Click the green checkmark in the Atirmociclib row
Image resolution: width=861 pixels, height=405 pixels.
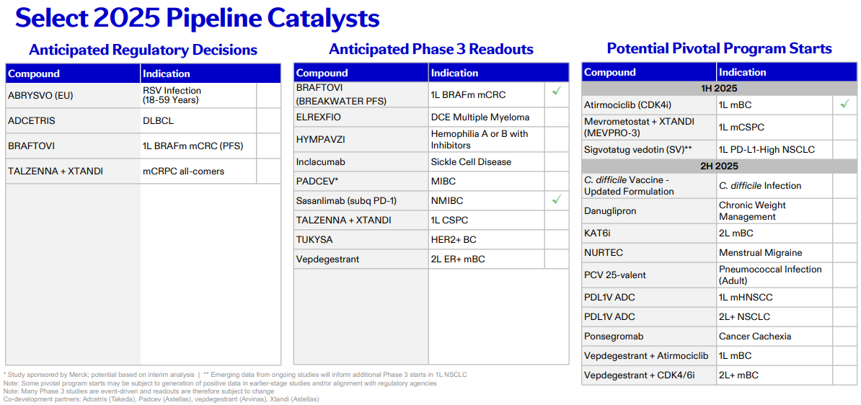[x=844, y=104]
